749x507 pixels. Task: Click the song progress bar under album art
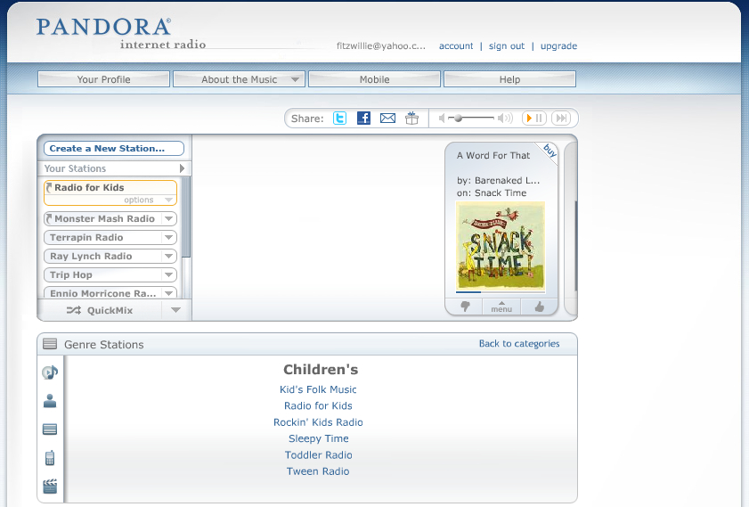tap(501, 291)
